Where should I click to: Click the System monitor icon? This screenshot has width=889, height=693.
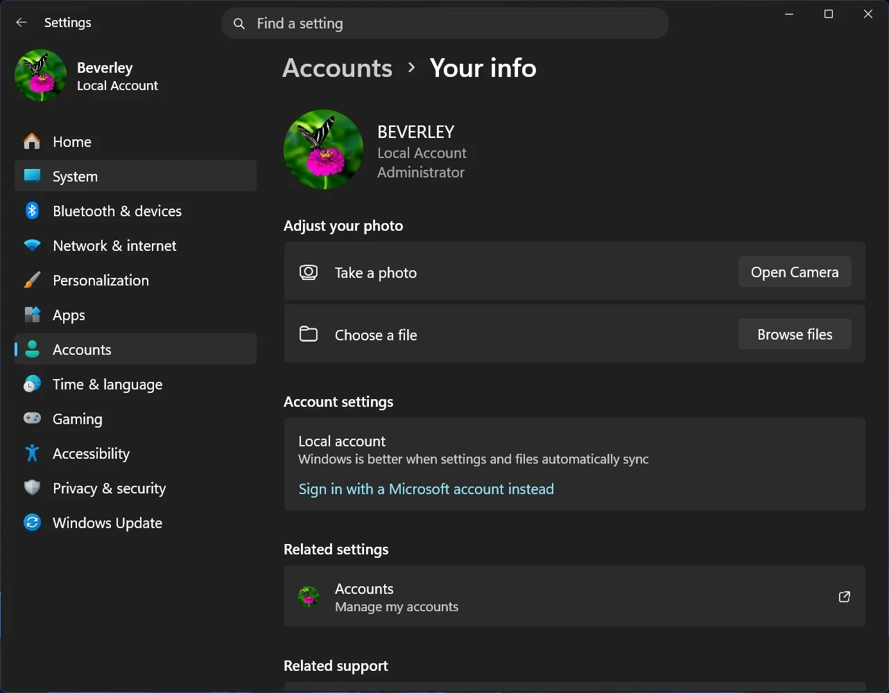coord(32,176)
